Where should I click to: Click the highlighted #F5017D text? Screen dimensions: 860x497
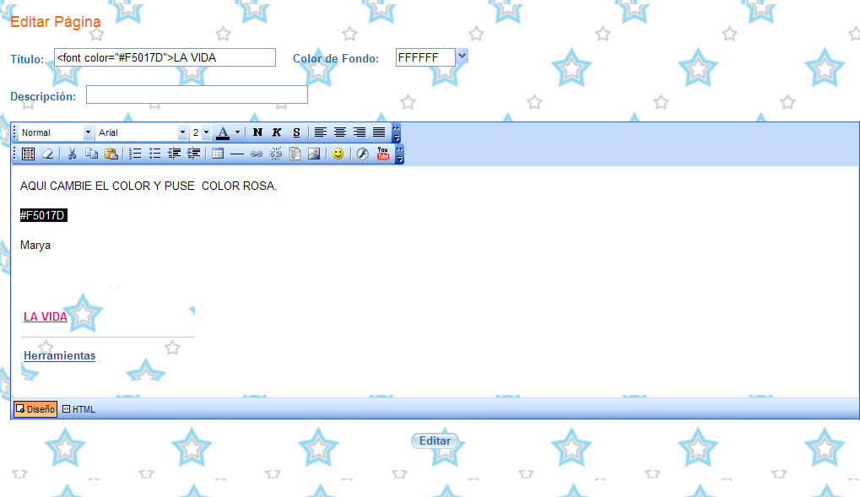pyautogui.click(x=43, y=215)
